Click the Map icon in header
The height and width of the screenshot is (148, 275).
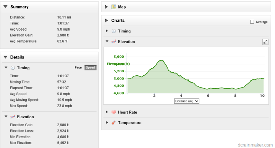pos(114,7)
